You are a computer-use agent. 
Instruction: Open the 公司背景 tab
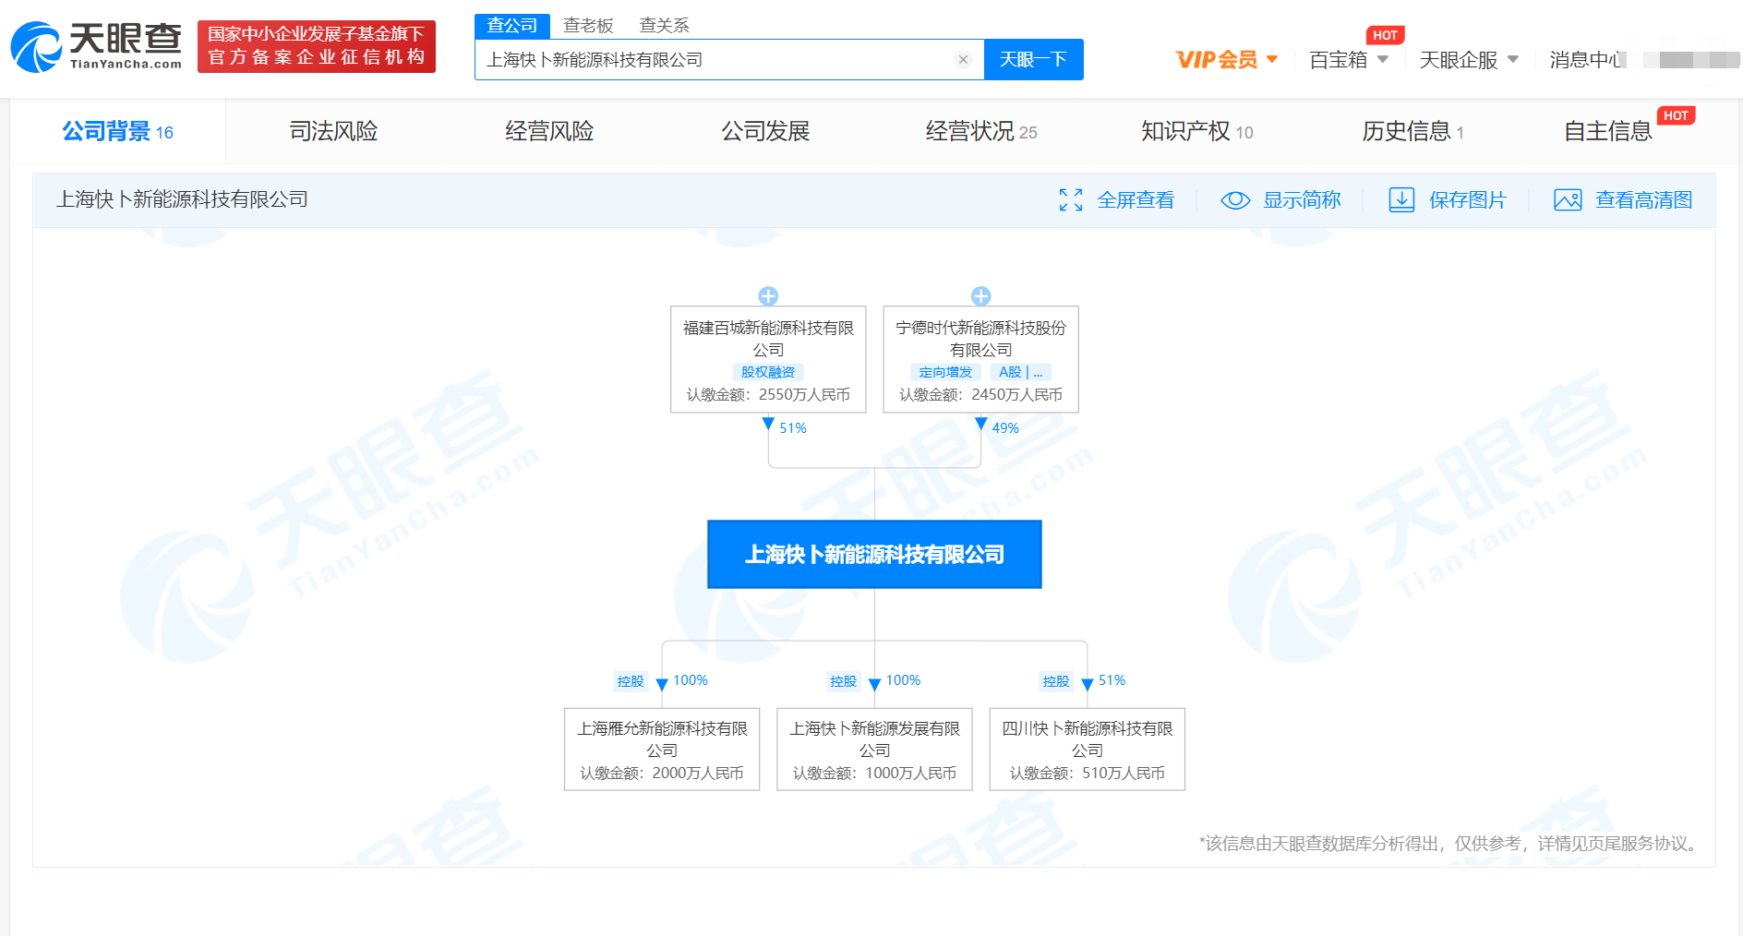pyautogui.click(x=117, y=132)
